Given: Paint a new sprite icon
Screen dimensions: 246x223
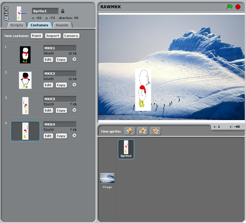Looking at the screenshot, I should (x=130, y=131).
